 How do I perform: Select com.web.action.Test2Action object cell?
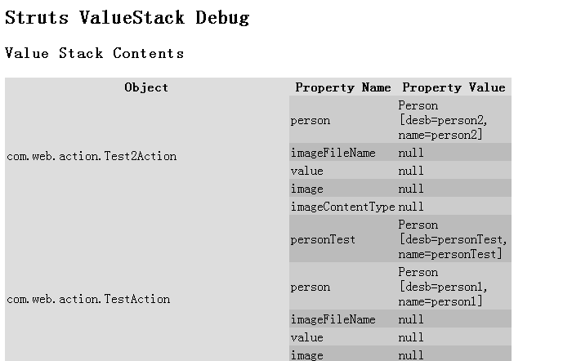[x=92, y=156]
